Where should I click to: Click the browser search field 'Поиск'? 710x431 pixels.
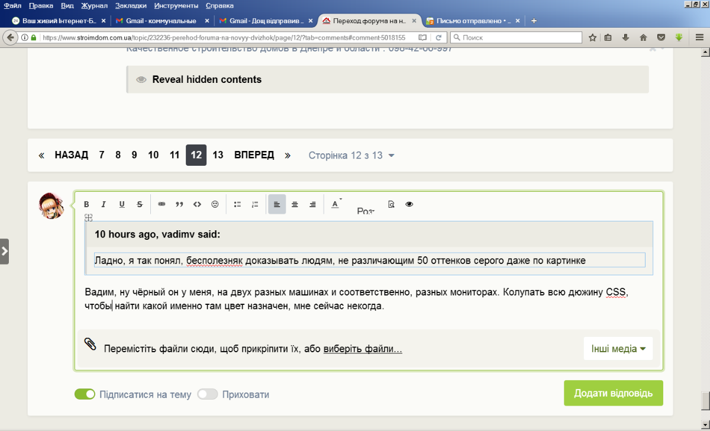tap(516, 37)
